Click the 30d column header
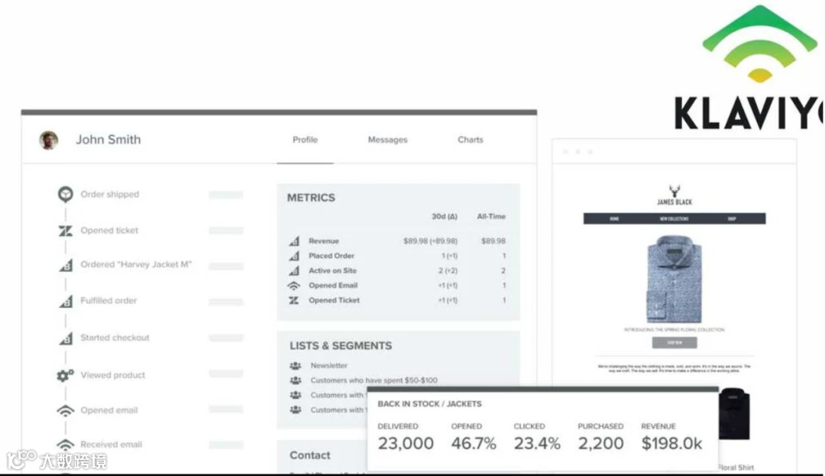825x476 pixels. (445, 216)
